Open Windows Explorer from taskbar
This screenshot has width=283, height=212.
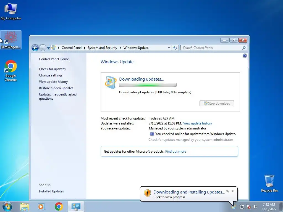[x=25, y=206]
